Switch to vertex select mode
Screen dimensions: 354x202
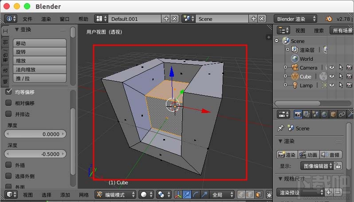pos(241,194)
